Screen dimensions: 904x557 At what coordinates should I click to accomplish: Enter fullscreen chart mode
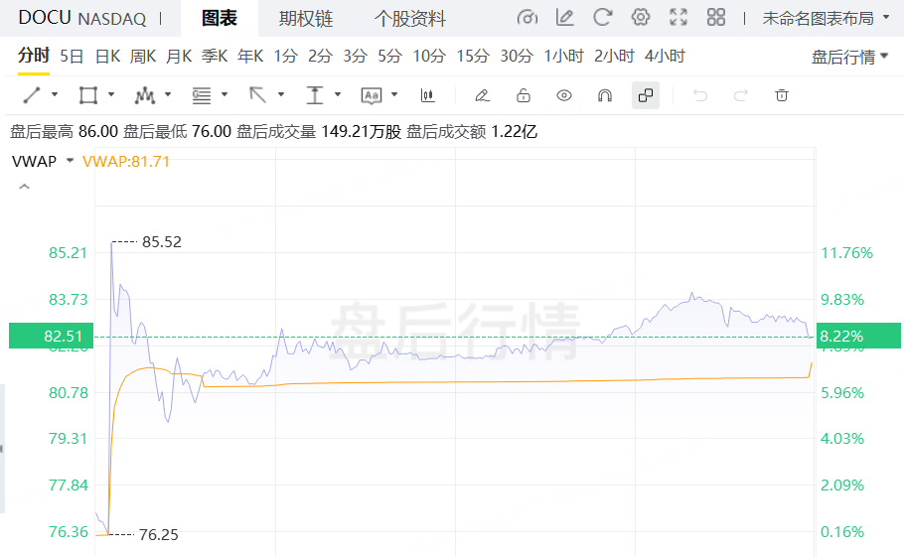pos(678,18)
